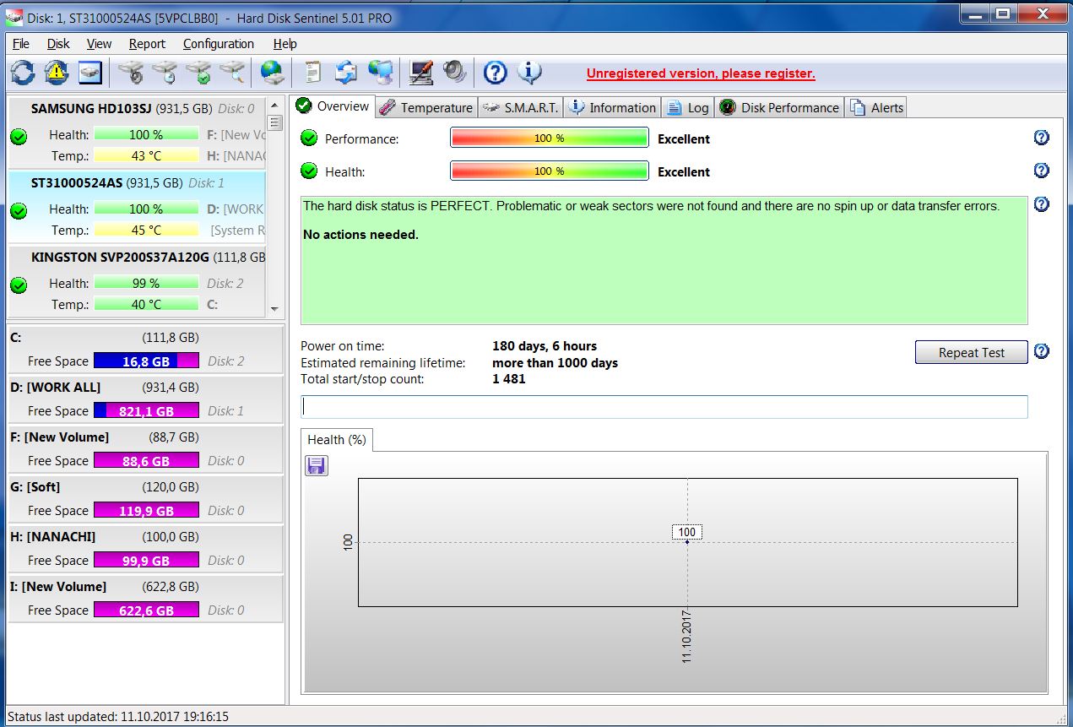Open configuration via monitor with screwdriver icon
Viewport: 1073px width, 727px height.
[420, 73]
